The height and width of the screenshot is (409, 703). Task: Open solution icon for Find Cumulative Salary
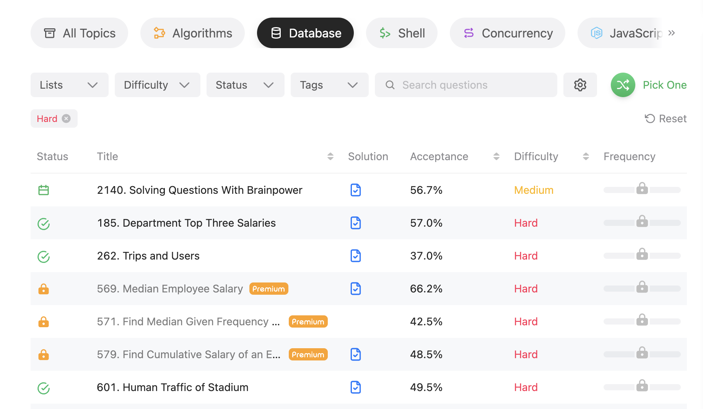(x=356, y=354)
